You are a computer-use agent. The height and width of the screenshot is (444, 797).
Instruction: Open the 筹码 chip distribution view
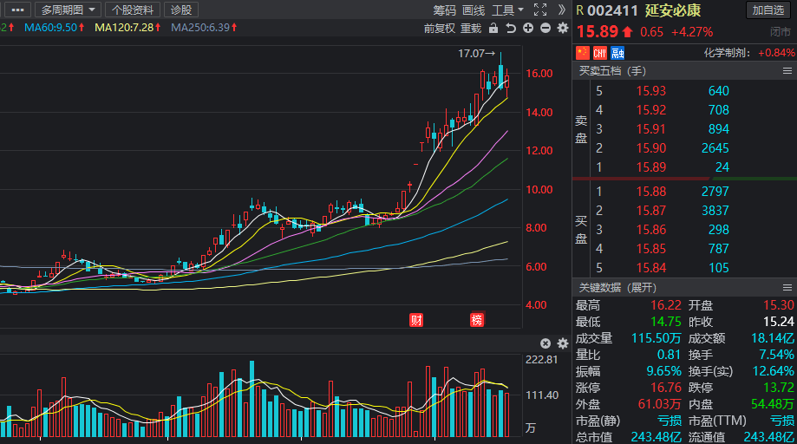coord(444,10)
